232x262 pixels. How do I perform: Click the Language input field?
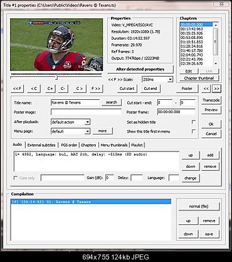click(x=174, y=178)
